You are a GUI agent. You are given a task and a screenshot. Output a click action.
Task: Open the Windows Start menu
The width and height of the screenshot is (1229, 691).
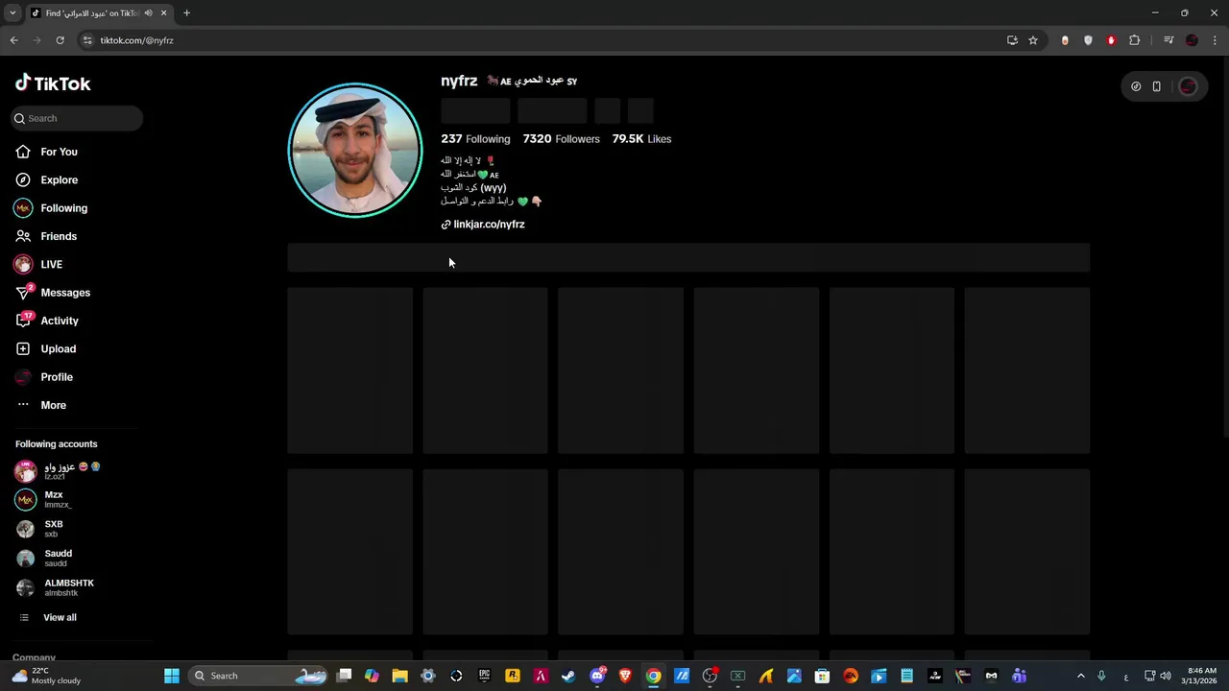coord(172,676)
